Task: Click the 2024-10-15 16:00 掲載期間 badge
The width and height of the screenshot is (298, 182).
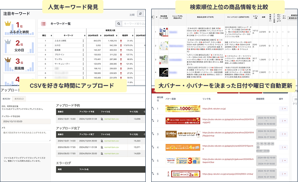Action: click(266, 121)
